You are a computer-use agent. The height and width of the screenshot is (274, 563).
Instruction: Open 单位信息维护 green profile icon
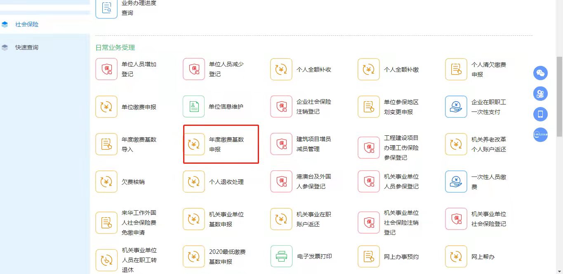pyautogui.click(x=194, y=107)
